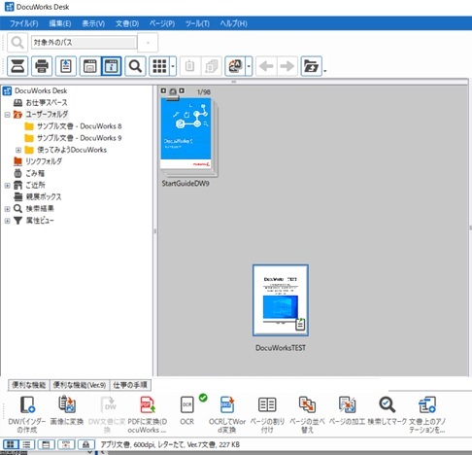This screenshot has width=472, height=455.
Task: Select ユーザーフォルダ in the tree
Action: pyautogui.click(x=47, y=115)
